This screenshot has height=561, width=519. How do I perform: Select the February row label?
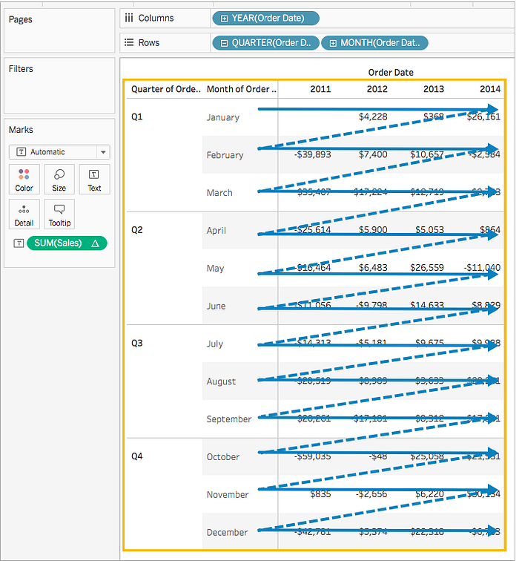pyautogui.click(x=225, y=155)
